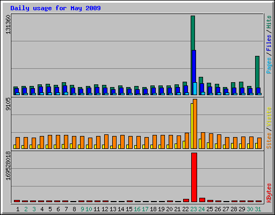The height and width of the screenshot is (215, 275).
Task: Click the day 2 axis label
Action: [x=26, y=209]
